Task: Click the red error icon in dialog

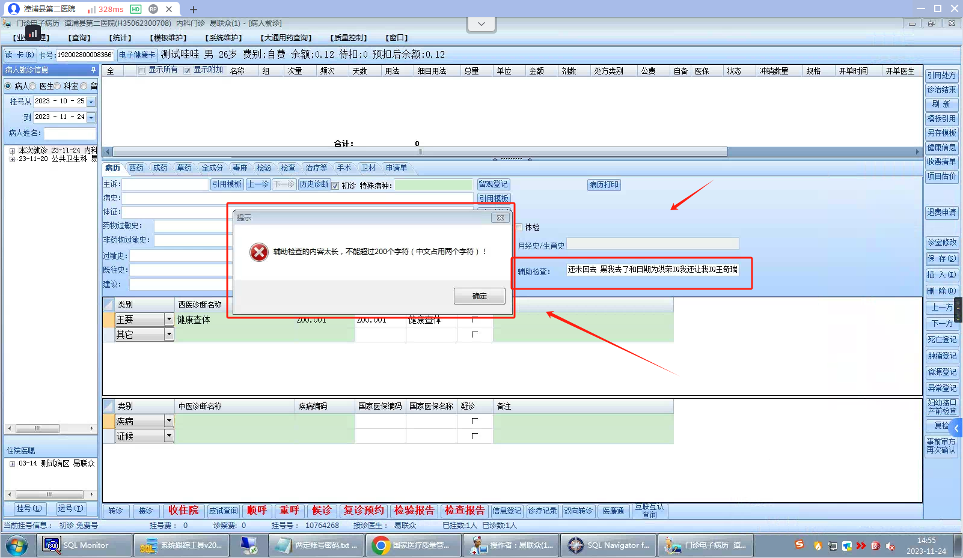Action: (259, 252)
